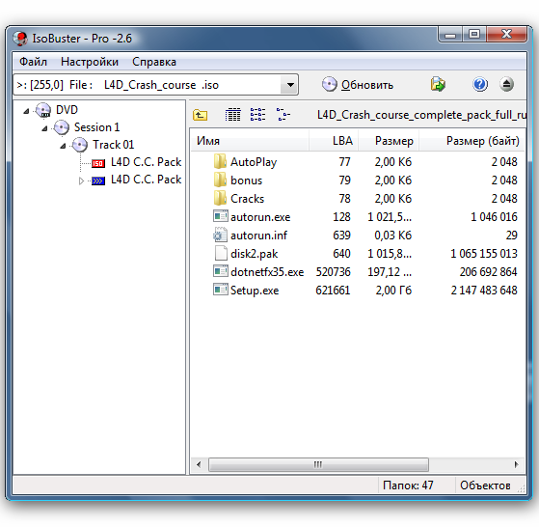Collapse the Session 1 node
The image size is (539, 527).
[x=44, y=128]
